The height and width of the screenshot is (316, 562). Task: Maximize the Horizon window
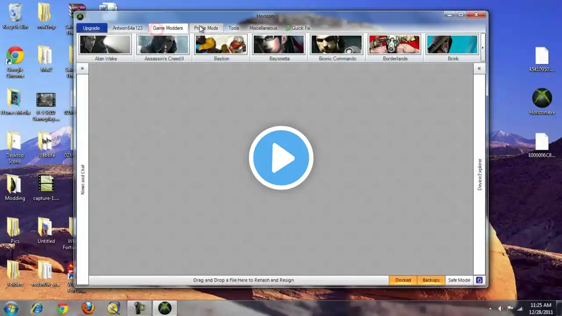461,15
